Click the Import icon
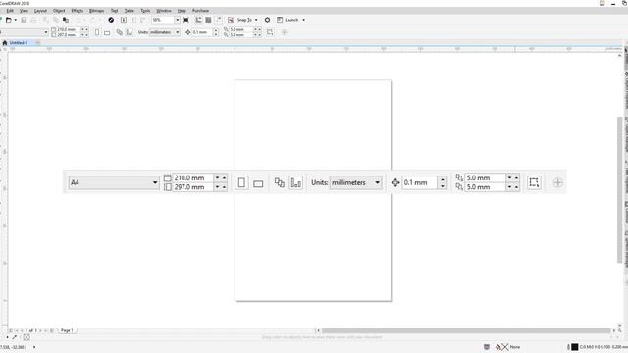628x353 pixels. 124,20
